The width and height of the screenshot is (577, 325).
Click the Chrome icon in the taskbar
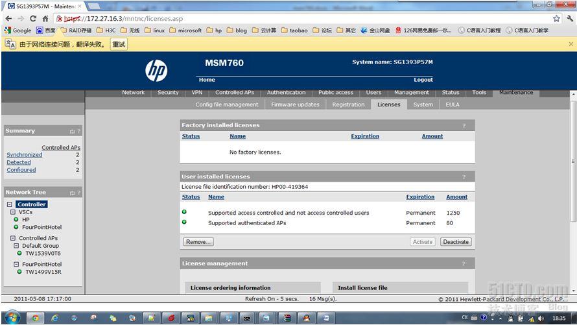pyautogui.click(x=35, y=318)
